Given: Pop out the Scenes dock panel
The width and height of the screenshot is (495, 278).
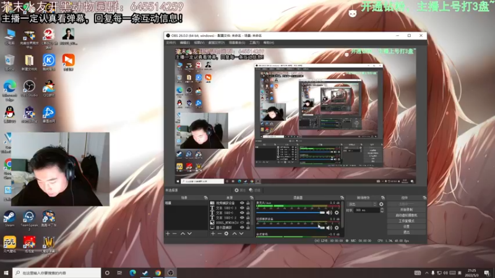Looking at the screenshot, I should pyautogui.click(x=206, y=198).
